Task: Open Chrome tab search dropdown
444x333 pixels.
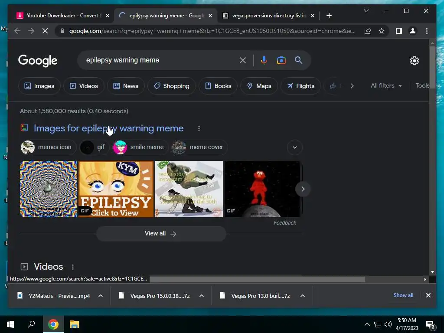Action: click(366, 11)
